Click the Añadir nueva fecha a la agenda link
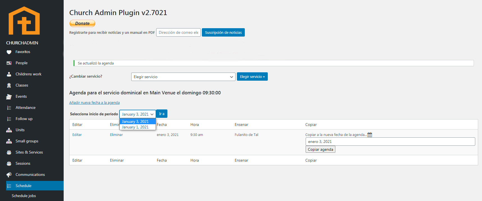The height and width of the screenshot is (201, 482). click(x=94, y=103)
